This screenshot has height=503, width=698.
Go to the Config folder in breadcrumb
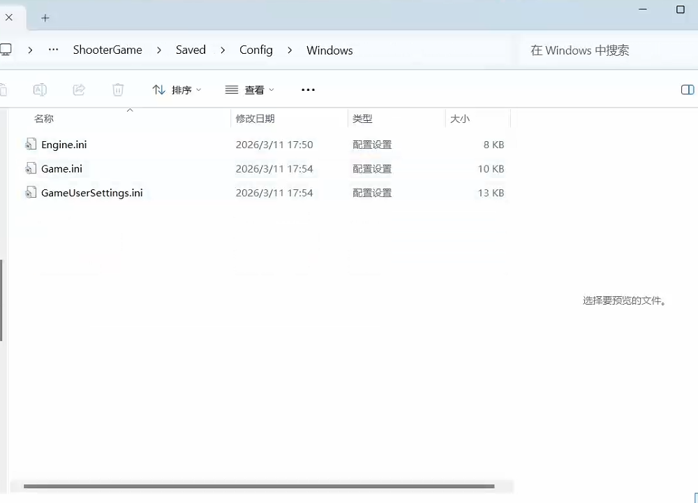(x=255, y=50)
